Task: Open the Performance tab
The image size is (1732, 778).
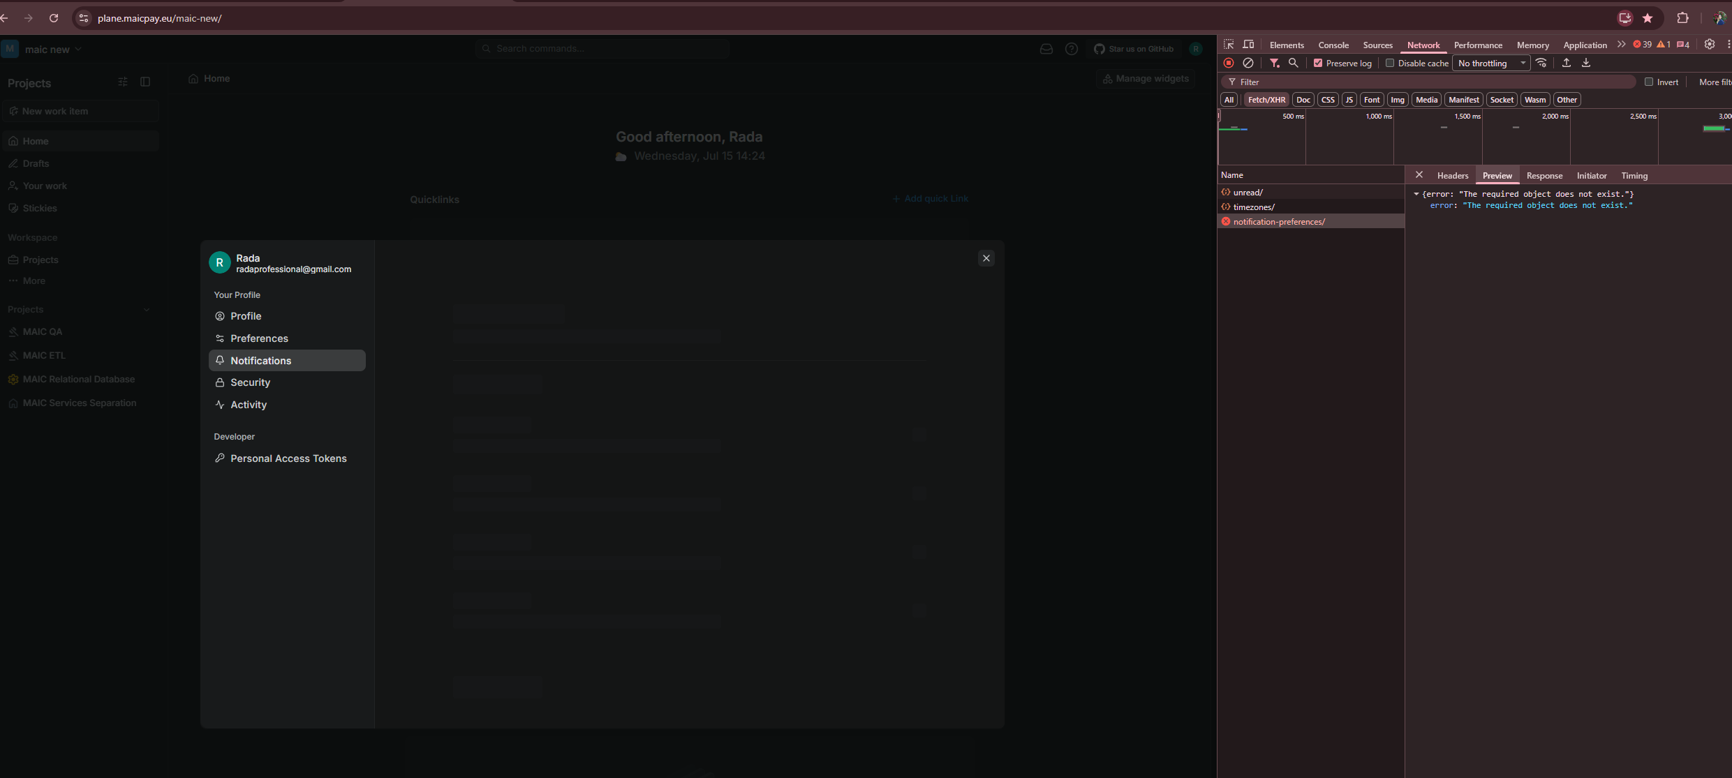Action: coord(1478,45)
